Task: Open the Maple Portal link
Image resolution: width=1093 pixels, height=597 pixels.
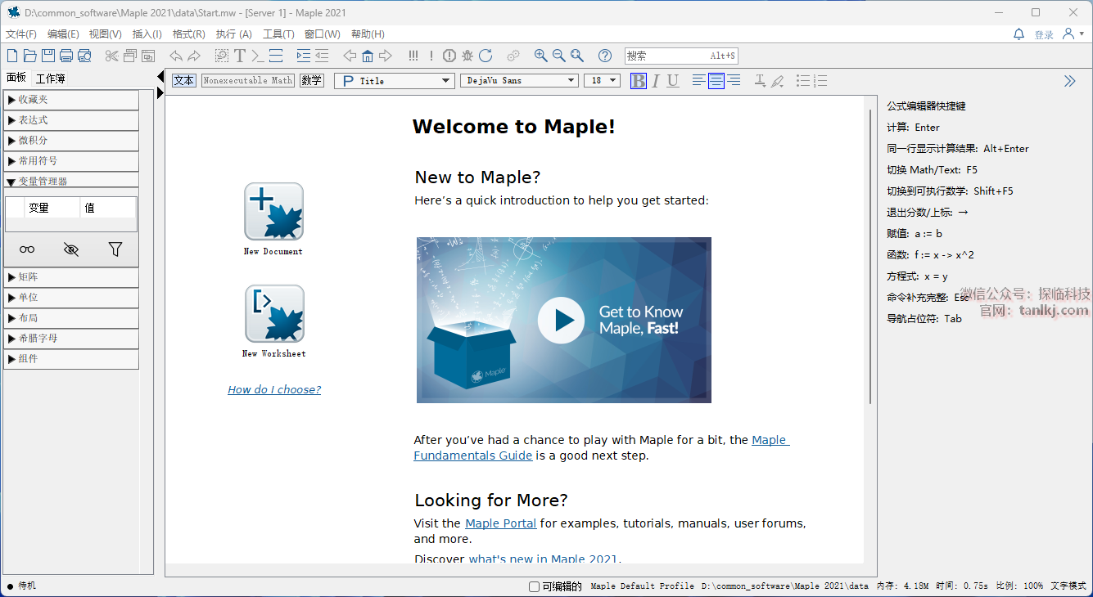Action: 500,523
